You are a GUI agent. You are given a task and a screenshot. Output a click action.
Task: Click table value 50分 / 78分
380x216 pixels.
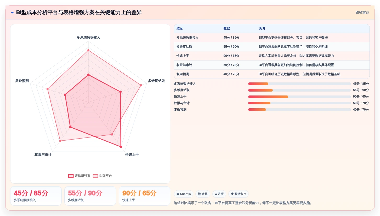point(231,65)
